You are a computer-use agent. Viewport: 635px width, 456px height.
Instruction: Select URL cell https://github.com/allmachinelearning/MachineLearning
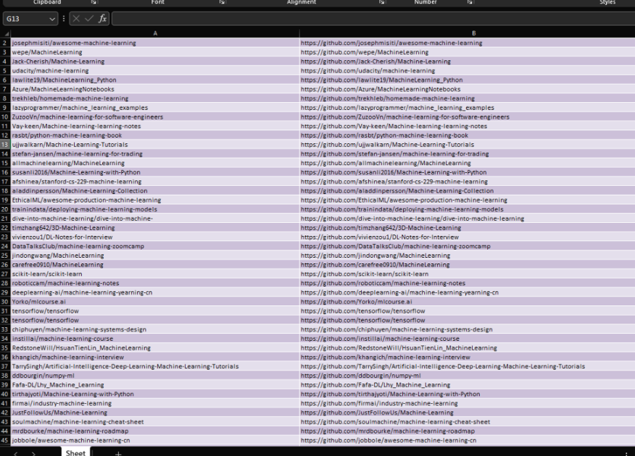468,163
